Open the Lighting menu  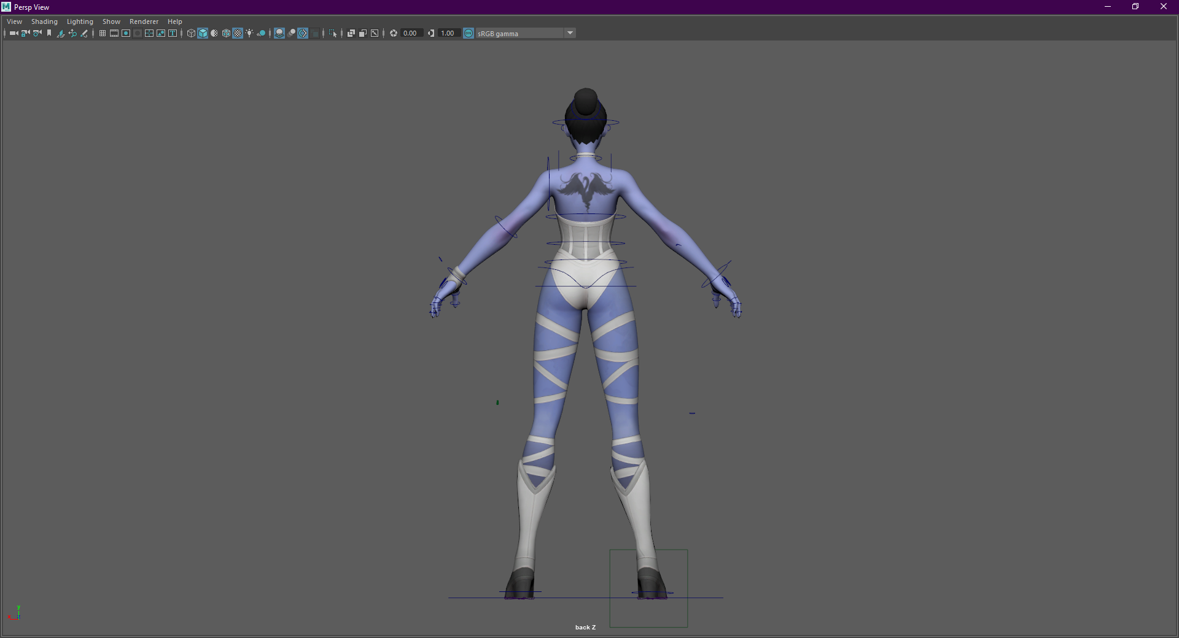point(80,21)
